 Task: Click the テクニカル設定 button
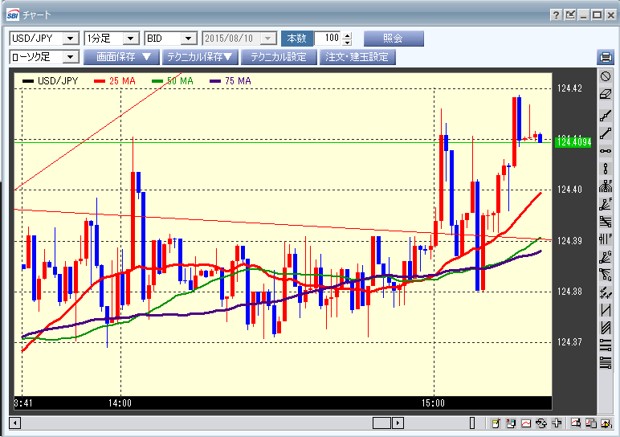click(279, 57)
